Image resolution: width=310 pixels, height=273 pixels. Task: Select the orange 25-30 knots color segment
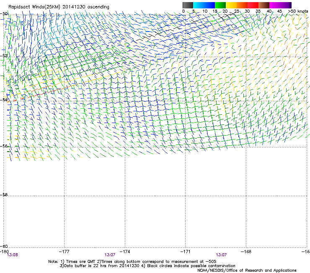pyautogui.click(x=242, y=5)
